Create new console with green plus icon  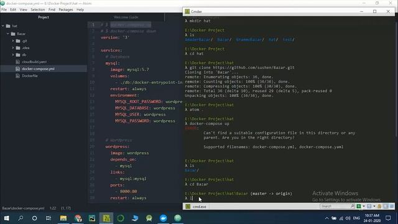click(359, 206)
